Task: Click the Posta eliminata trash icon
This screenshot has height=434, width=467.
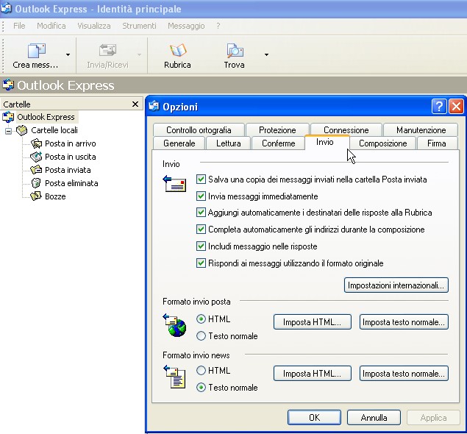Action: [36, 183]
